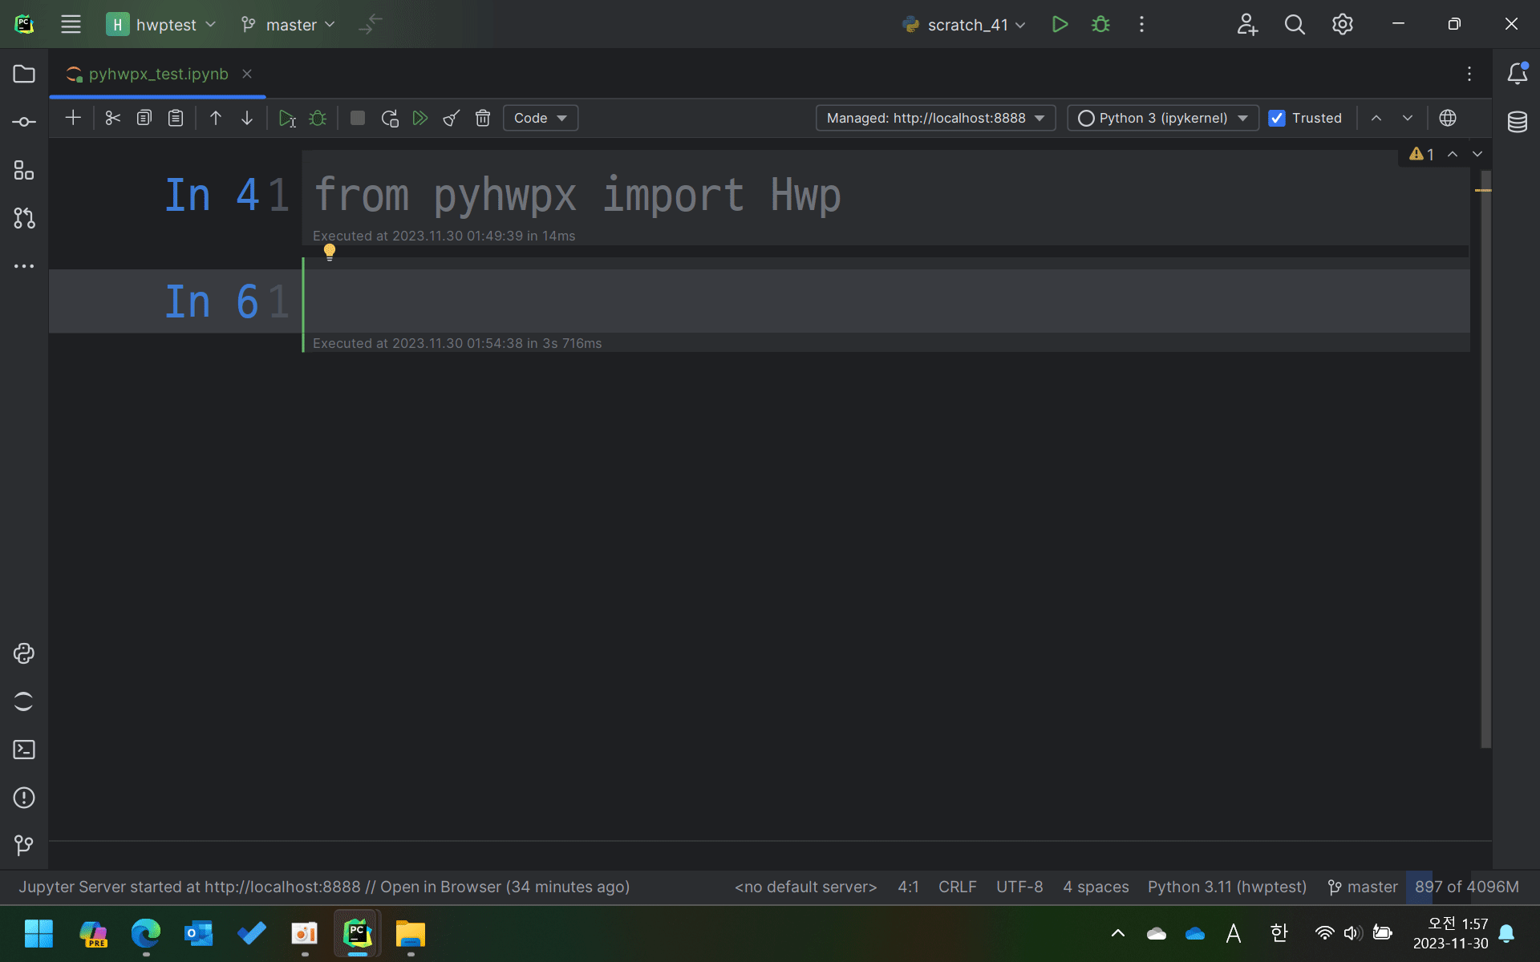Open the Code cell type dropdown
Image resolution: width=1540 pixels, height=962 pixels.
(540, 118)
